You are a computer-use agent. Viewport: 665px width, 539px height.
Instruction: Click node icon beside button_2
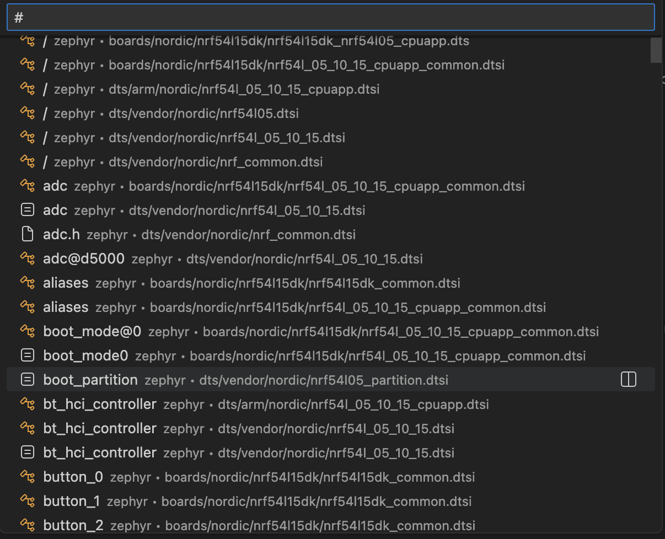[27, 525]
